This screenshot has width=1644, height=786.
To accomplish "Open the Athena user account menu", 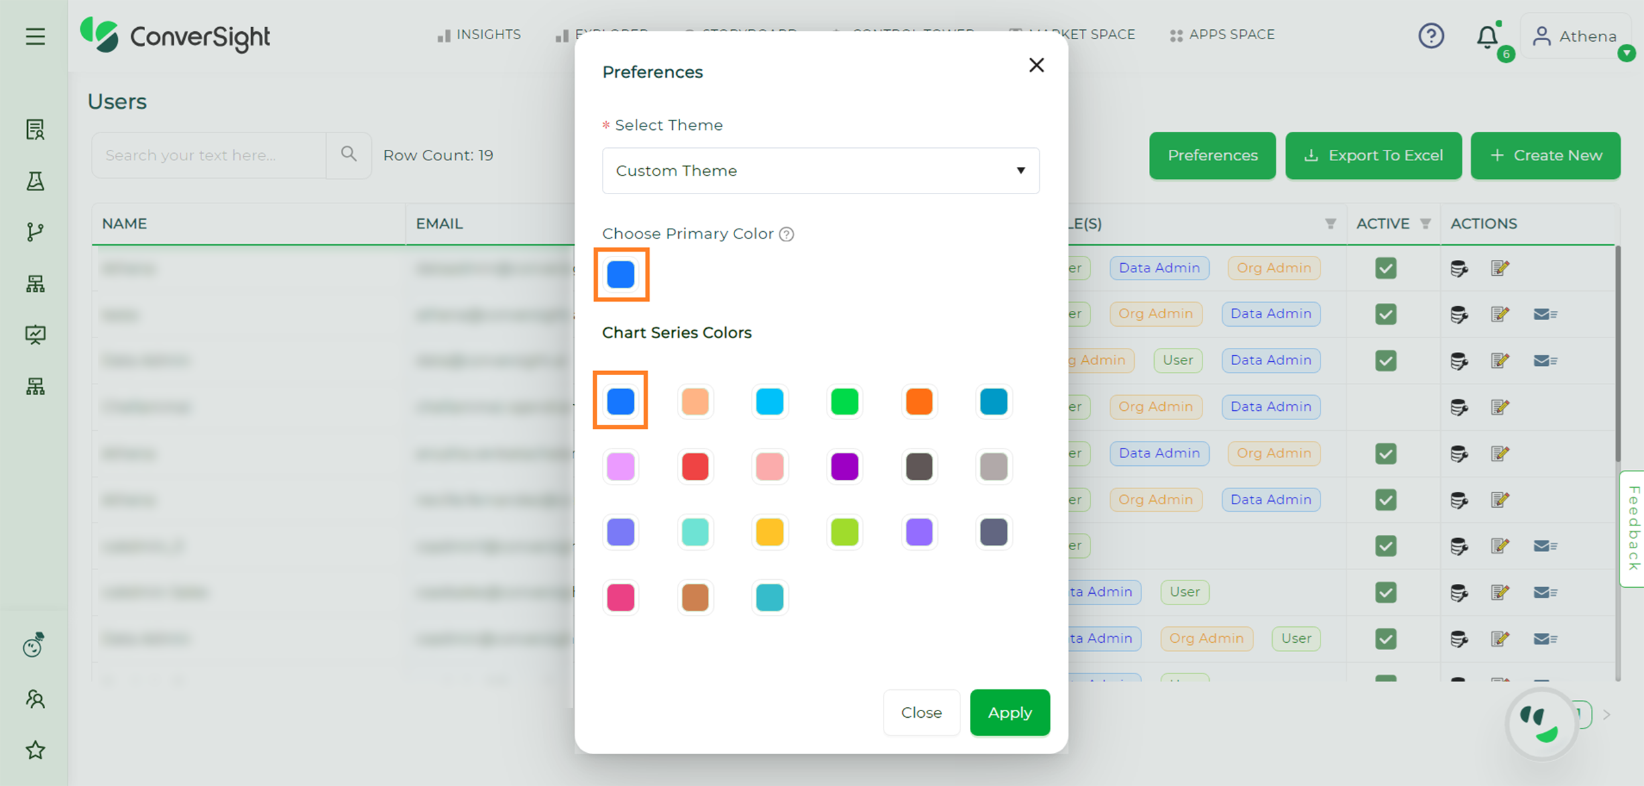I will click(1575, 36).
